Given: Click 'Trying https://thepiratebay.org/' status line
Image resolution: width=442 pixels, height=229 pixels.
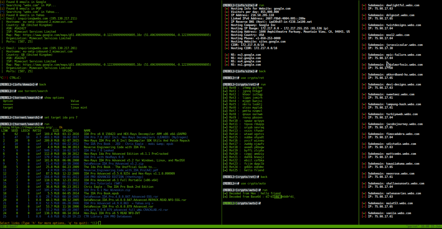Looking at the screenshot, I should click(31, 127).
